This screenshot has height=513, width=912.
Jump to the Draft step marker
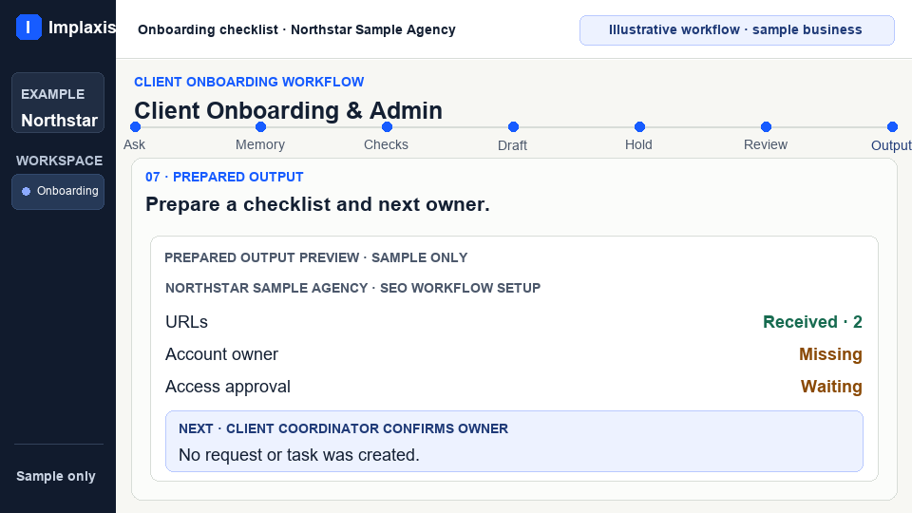tap(513, 126)
